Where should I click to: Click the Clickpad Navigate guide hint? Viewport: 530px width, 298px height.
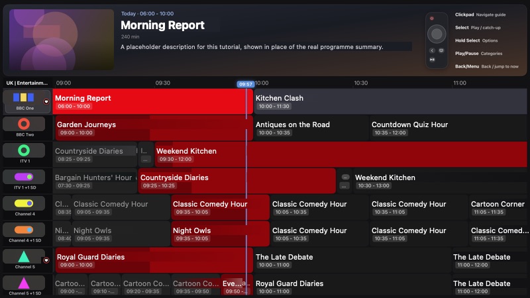click(x=480, y=15)
